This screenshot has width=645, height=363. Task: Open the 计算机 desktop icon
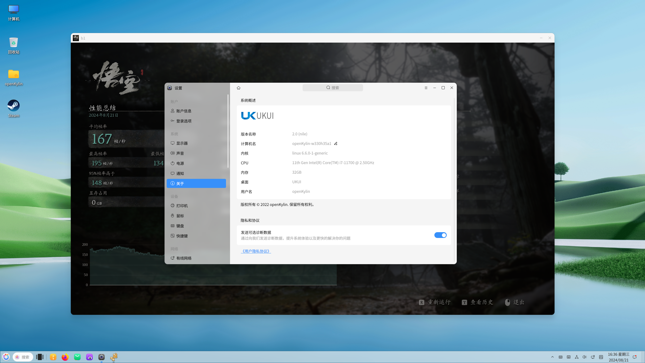[x=14, y=13]
